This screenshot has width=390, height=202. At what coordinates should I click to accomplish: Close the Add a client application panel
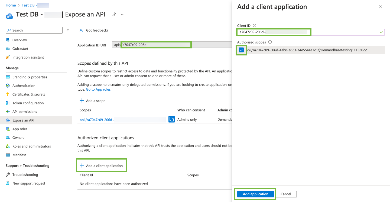[x=381, y=7]
